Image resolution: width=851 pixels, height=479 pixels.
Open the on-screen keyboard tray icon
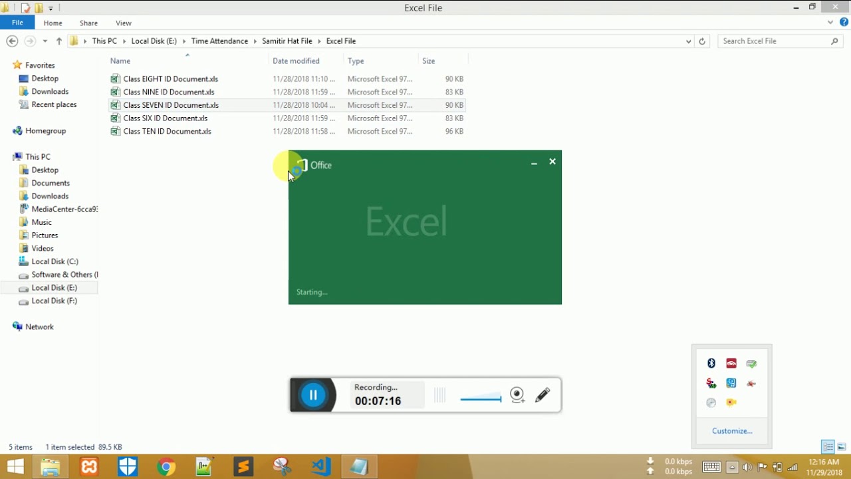tap(711, 467)
